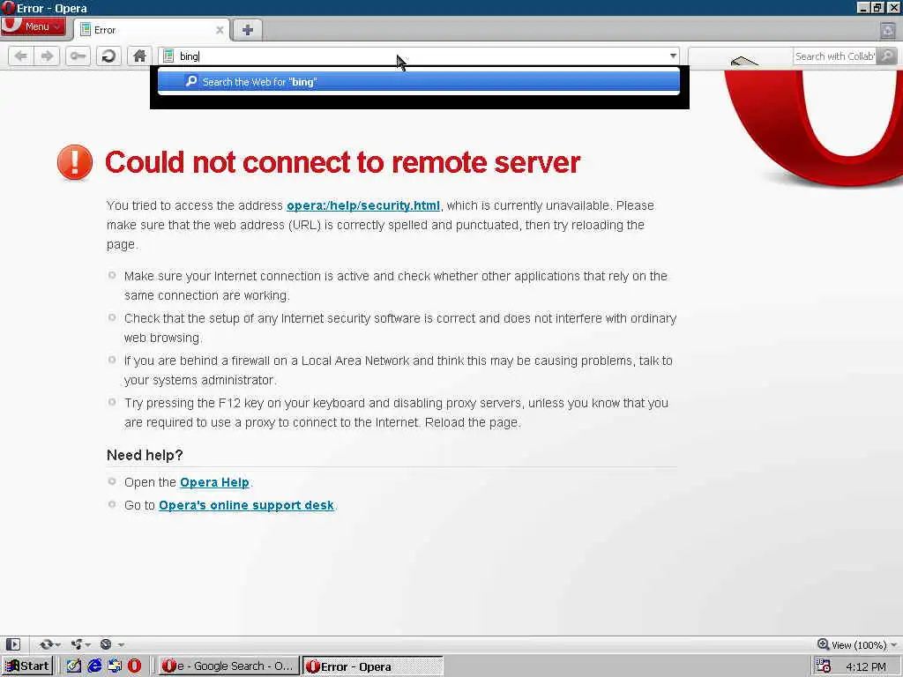Expand the Opera Turbo dropdown arrow

[x=121, y=644]
